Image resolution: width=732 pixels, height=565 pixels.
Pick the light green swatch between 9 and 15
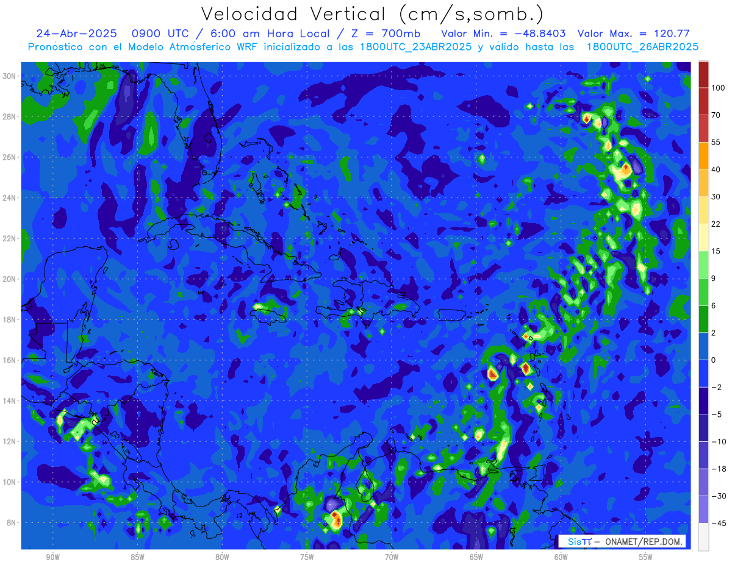click(703, 265)
